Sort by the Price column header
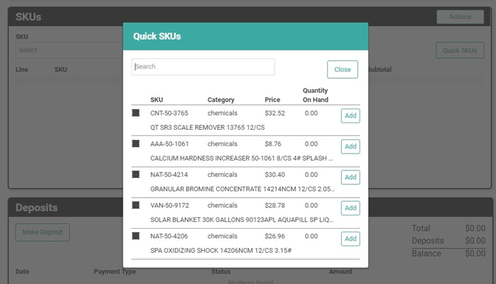The image size is (496, 284). pyautogui.click(x=272, y=100)
